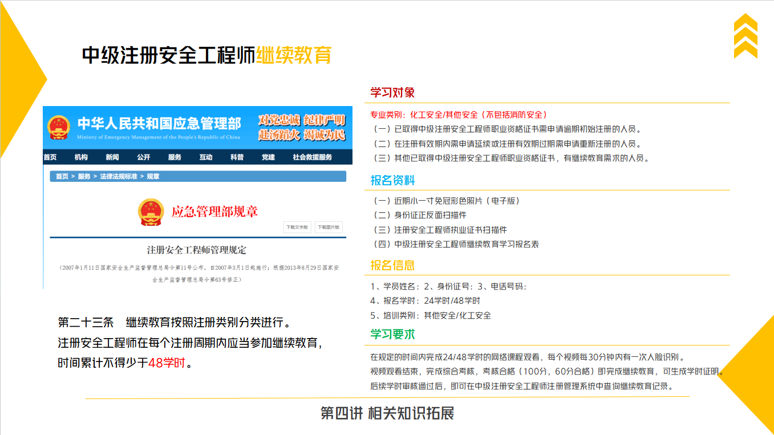Image resolution: width=774 pixels, height=435 pixels.
Task: Open the 新闻 navigation menu item
Action: tap(112, 157)
